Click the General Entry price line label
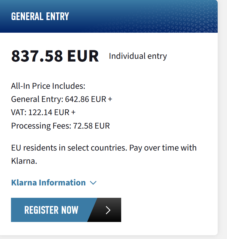Viewport: 227px width, 239px height. pos(37,99)
